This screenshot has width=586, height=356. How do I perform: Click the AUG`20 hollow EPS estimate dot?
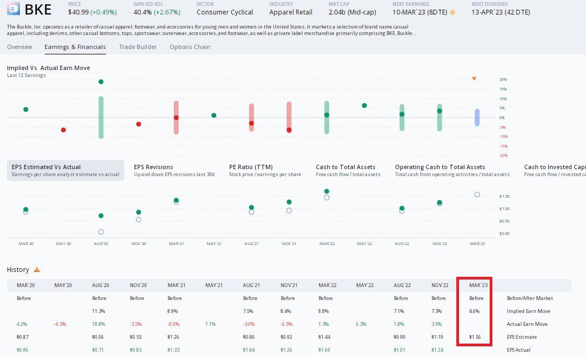tap(101, 232)
